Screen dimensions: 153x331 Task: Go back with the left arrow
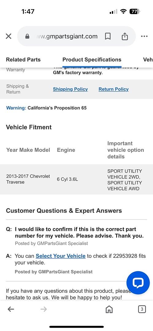[11, 309]
